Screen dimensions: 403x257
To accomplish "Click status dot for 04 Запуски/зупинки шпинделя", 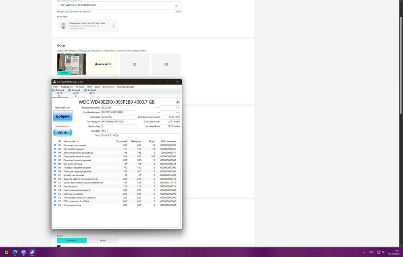I will point(55,152).
